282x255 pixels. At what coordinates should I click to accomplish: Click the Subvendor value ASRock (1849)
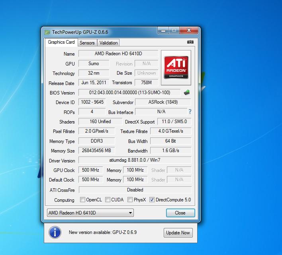(x=163, y=102)
